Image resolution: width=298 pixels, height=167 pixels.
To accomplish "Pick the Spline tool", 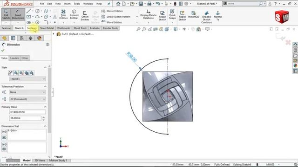I will (46, 11).
